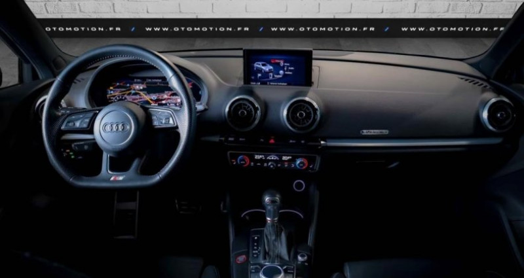Click the last www.otomotion.fr watermark on the right
Viewport: 524px width, 278px height.
coord(452,29)
